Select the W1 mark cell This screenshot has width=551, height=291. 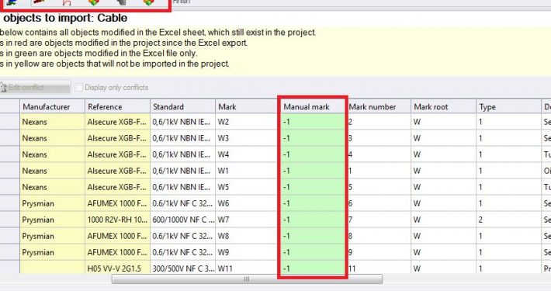click(x=248, y=171)
